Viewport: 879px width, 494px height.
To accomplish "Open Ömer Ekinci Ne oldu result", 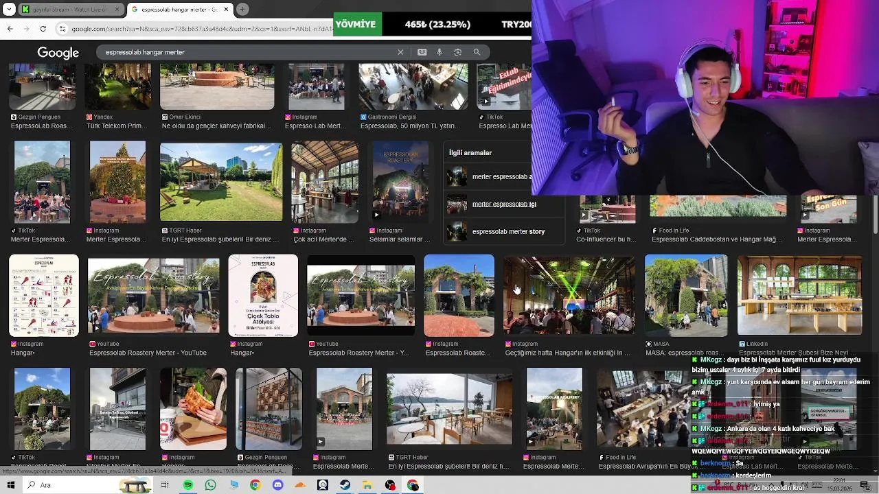I will pyautogui.click(x=217, y=87).
